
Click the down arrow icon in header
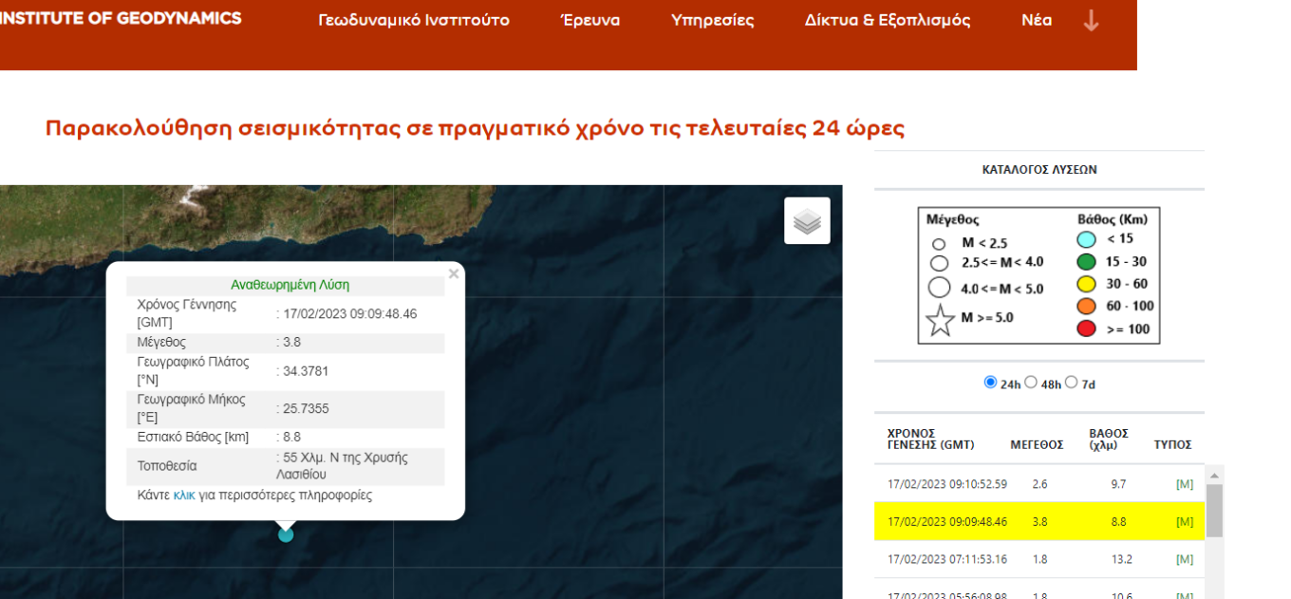(1091, 21)
